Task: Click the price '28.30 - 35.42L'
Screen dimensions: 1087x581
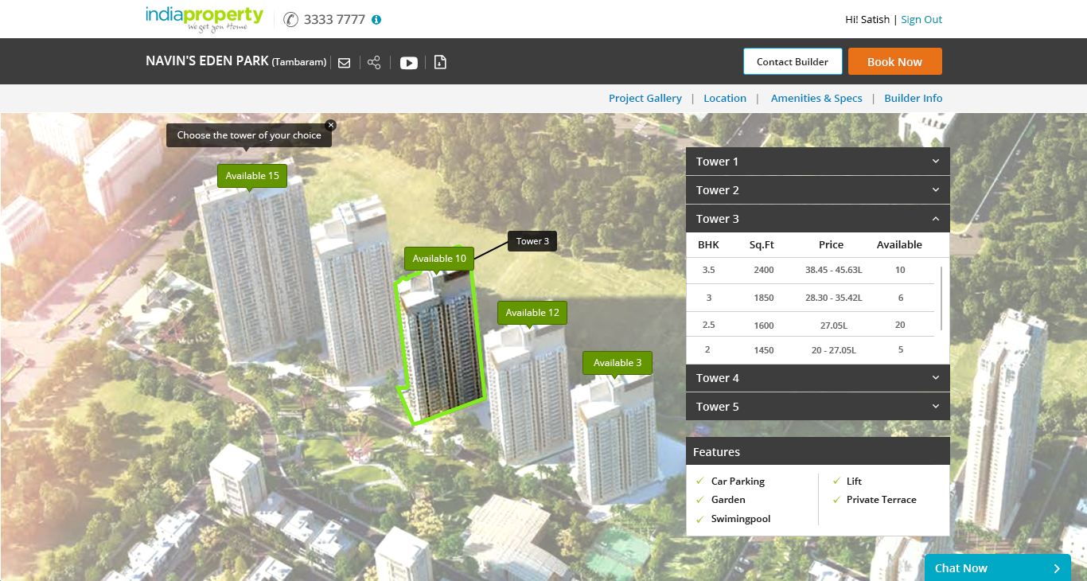Action: pos(833,298)
